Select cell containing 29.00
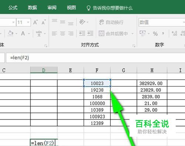This screenshot has width=185, height=146. [x=152, y=110]
